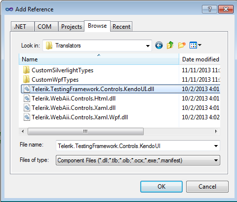Click the Xaml.Wpf.dll file icon
Image resolution: width=237 pixels, height=202 pixels.
pyautogui.click(x=27, y=117)
